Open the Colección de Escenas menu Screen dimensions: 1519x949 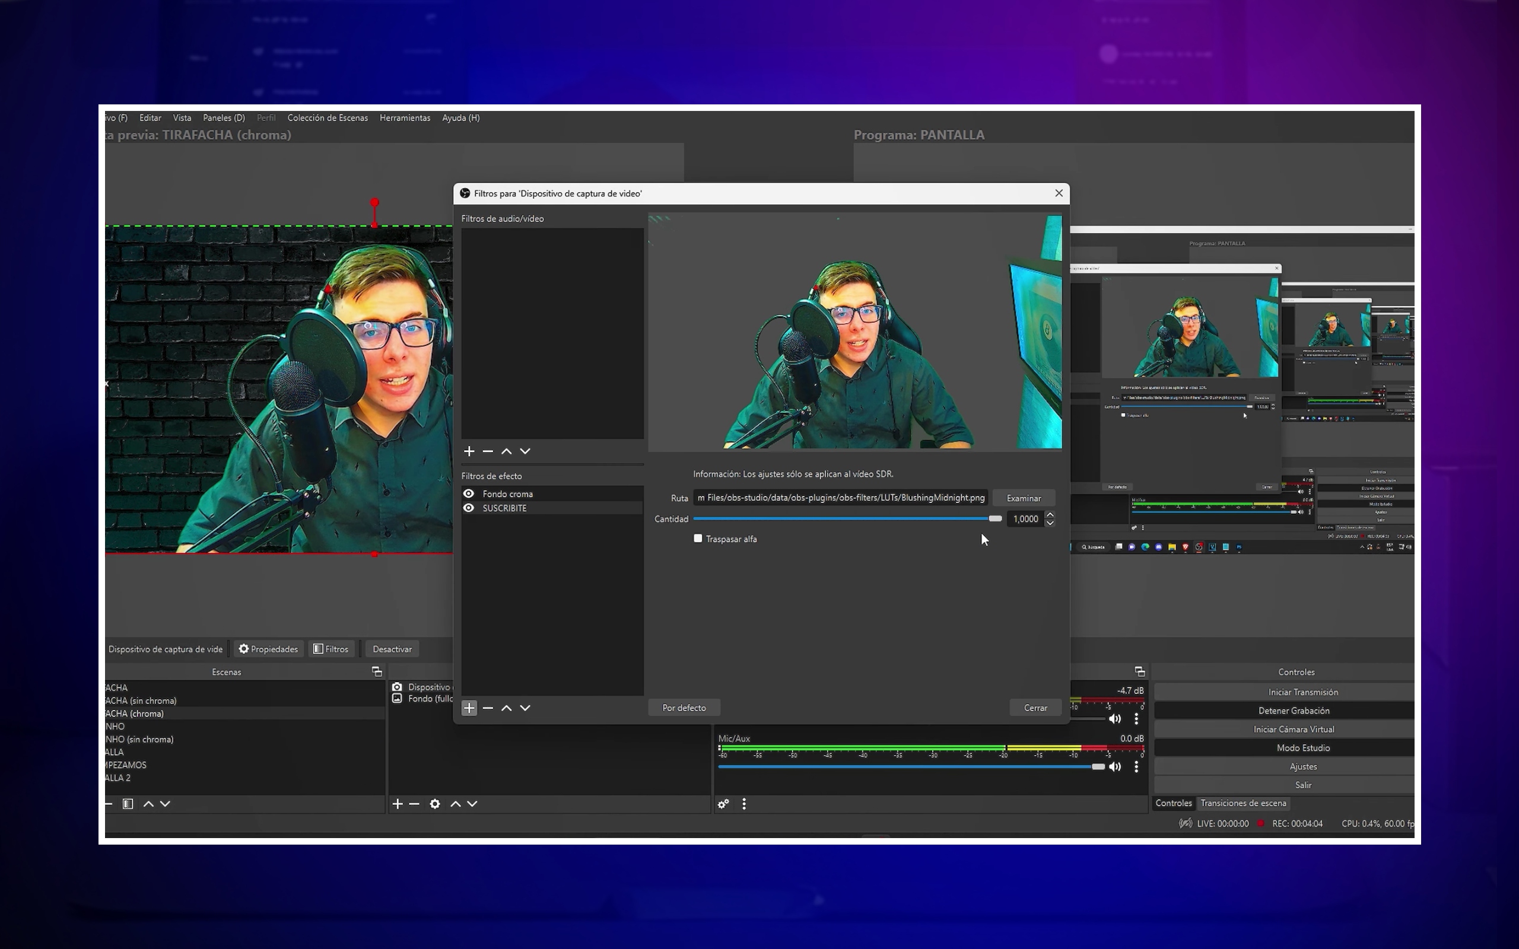click(328, 118)
